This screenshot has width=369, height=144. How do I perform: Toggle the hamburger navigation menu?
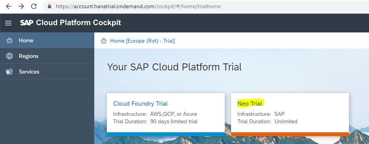pyautogui.click(x=8, y=23)
